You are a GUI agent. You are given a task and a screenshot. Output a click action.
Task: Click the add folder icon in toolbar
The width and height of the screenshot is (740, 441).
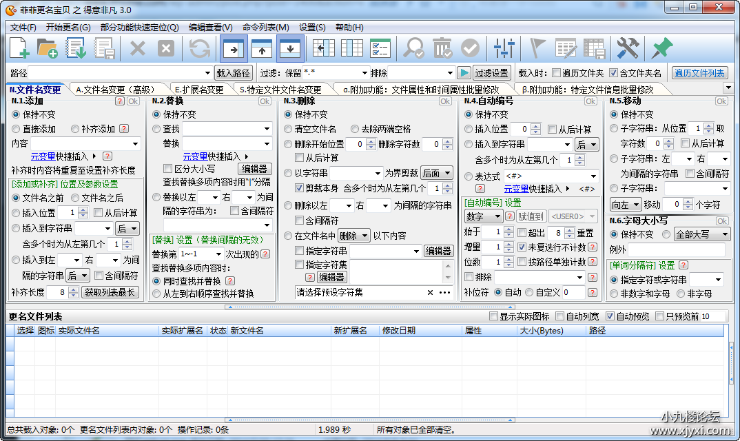[47, 48]
